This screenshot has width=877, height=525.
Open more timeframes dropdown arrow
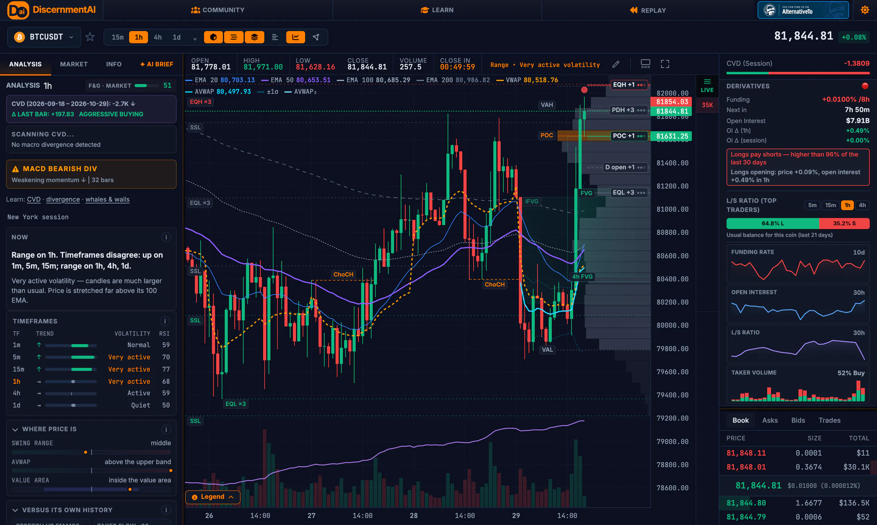(194, 38)
